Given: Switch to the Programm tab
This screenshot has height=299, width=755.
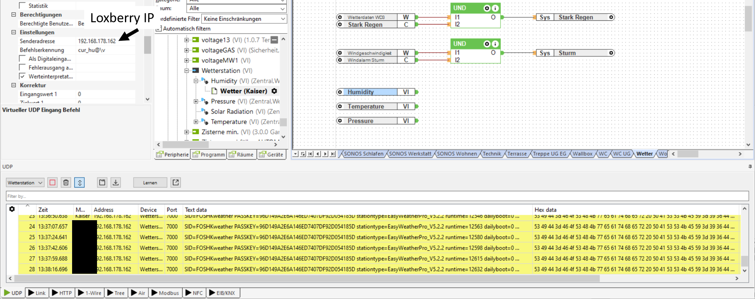Looking at the screenshot, I should (x=209, y=155).
